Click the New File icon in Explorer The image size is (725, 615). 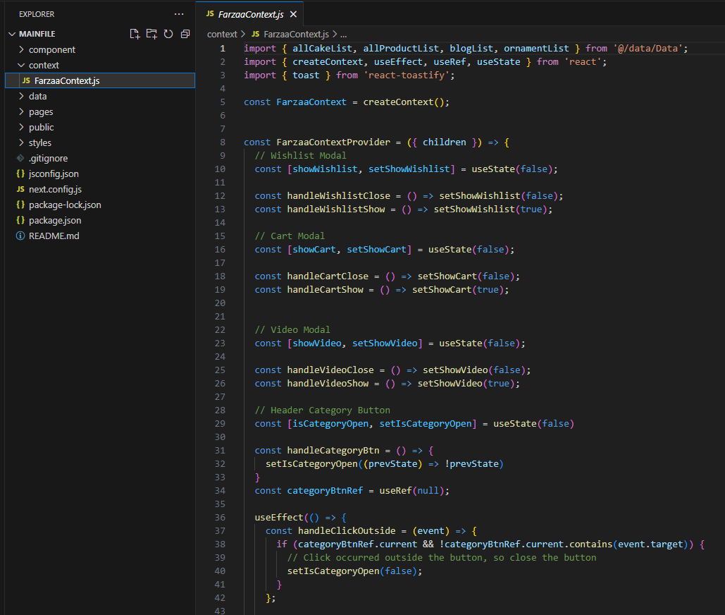click(x=135, y=34)
